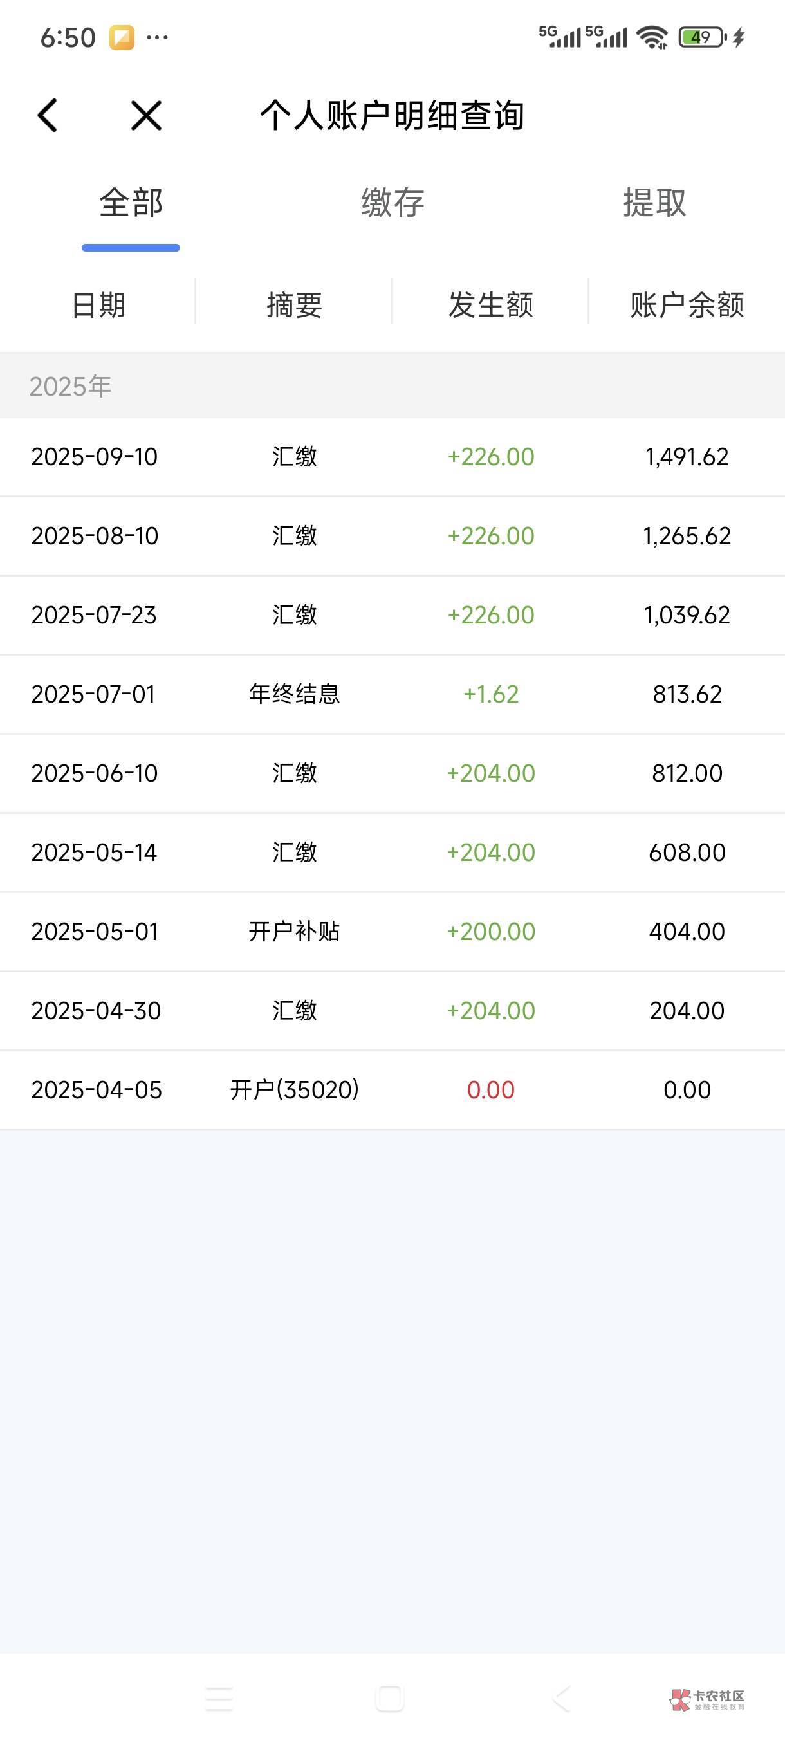
Task: Open the 开户补贴 +200.00 record
Action: [392, 932]
